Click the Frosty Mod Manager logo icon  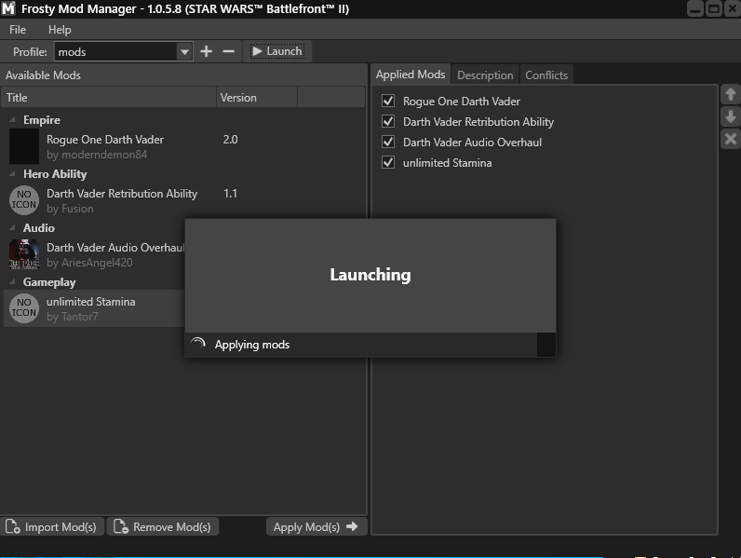[x=8, y=8]
